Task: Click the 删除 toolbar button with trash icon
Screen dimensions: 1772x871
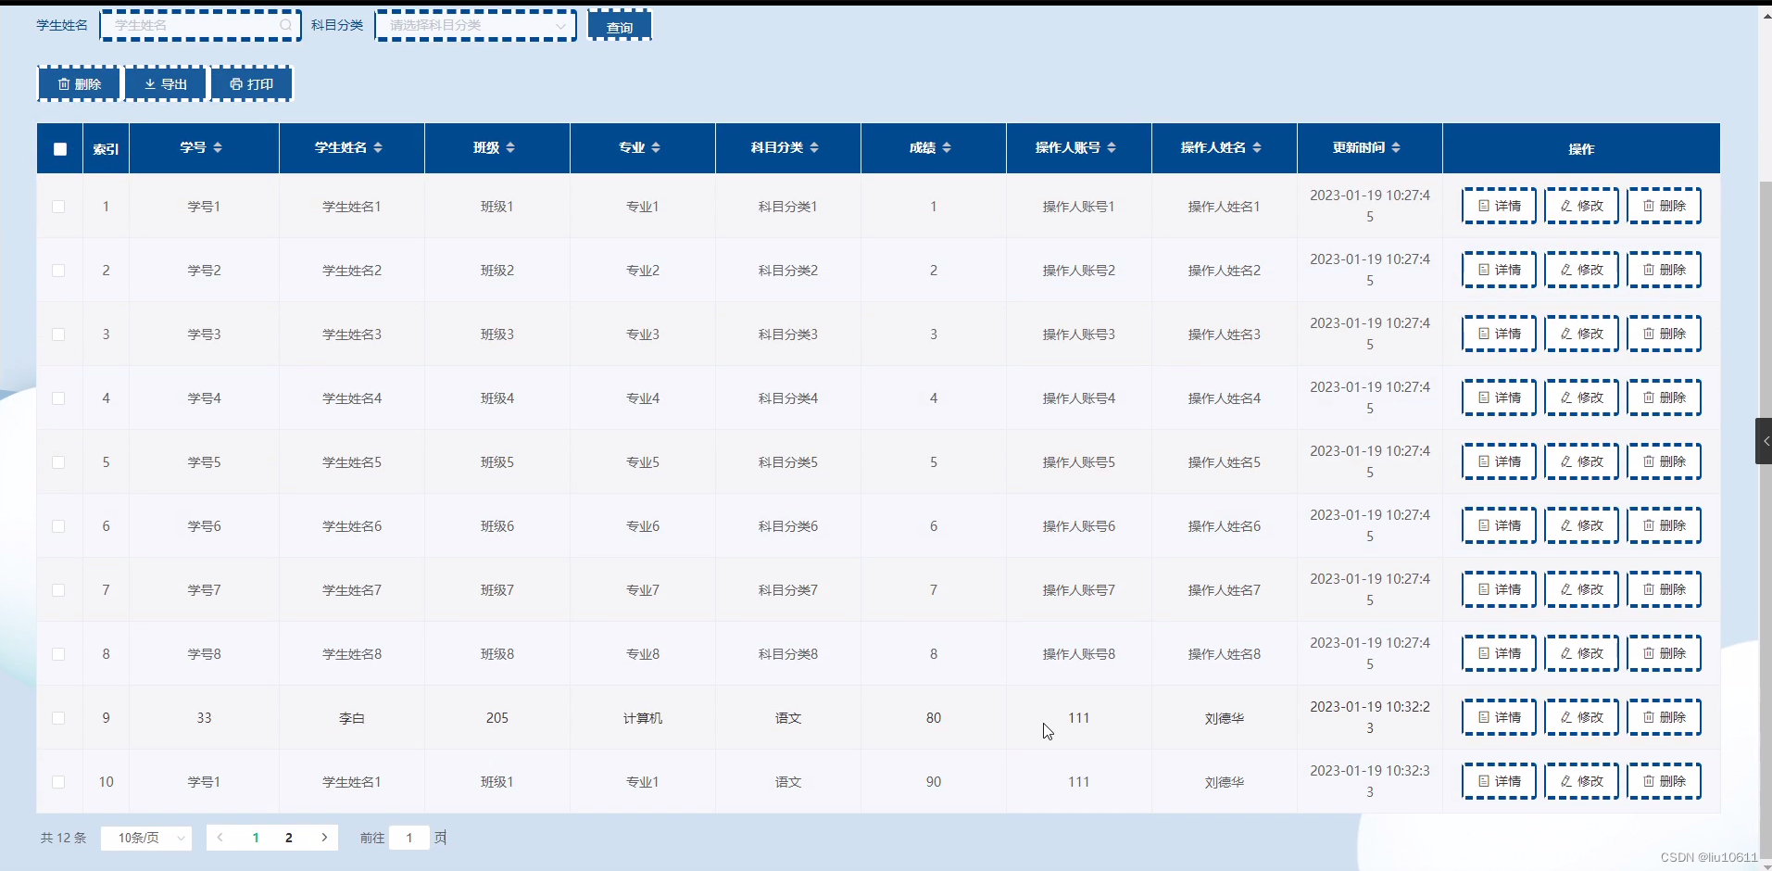Action: click(79, 84)
